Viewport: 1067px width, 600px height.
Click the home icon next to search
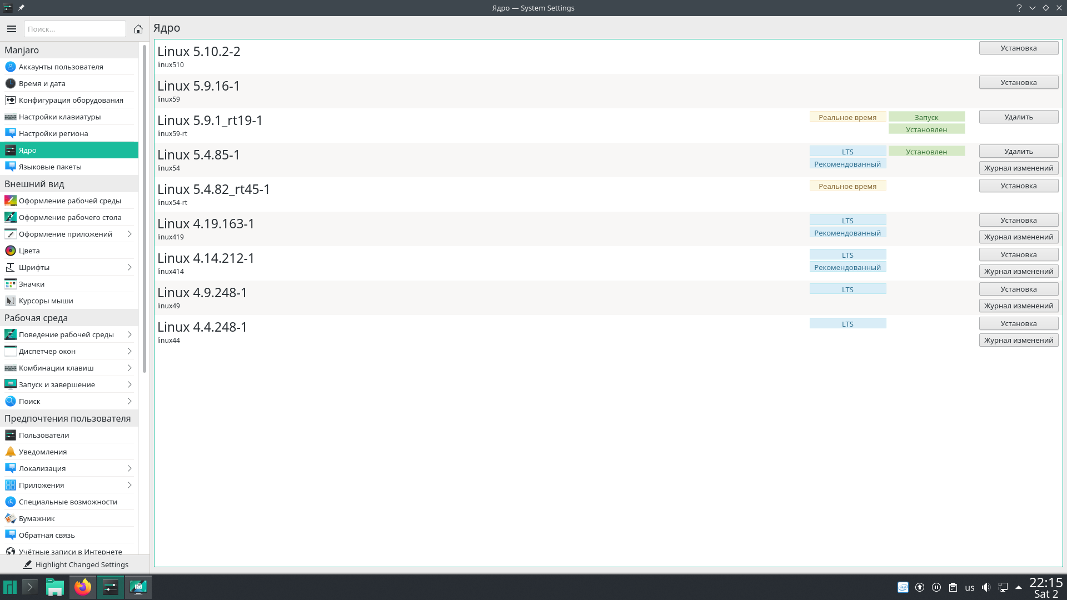tap(138, 29)
